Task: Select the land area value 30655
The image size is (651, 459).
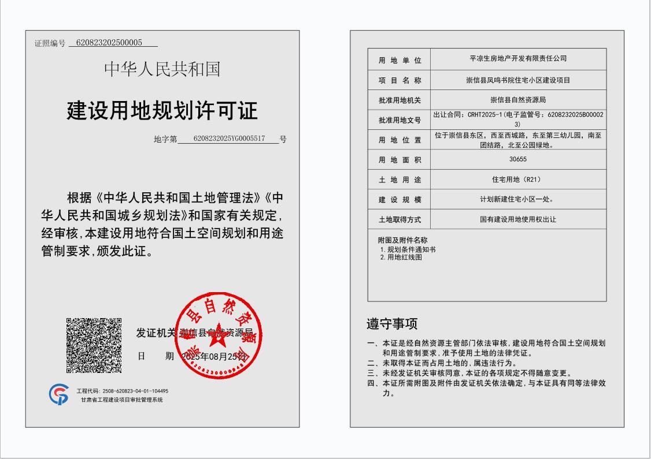Action: [x=518, y=159]
